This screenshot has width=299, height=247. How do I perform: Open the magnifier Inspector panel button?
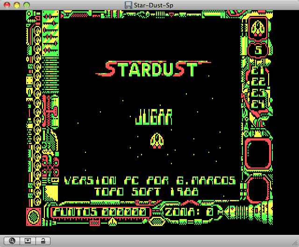12,241
